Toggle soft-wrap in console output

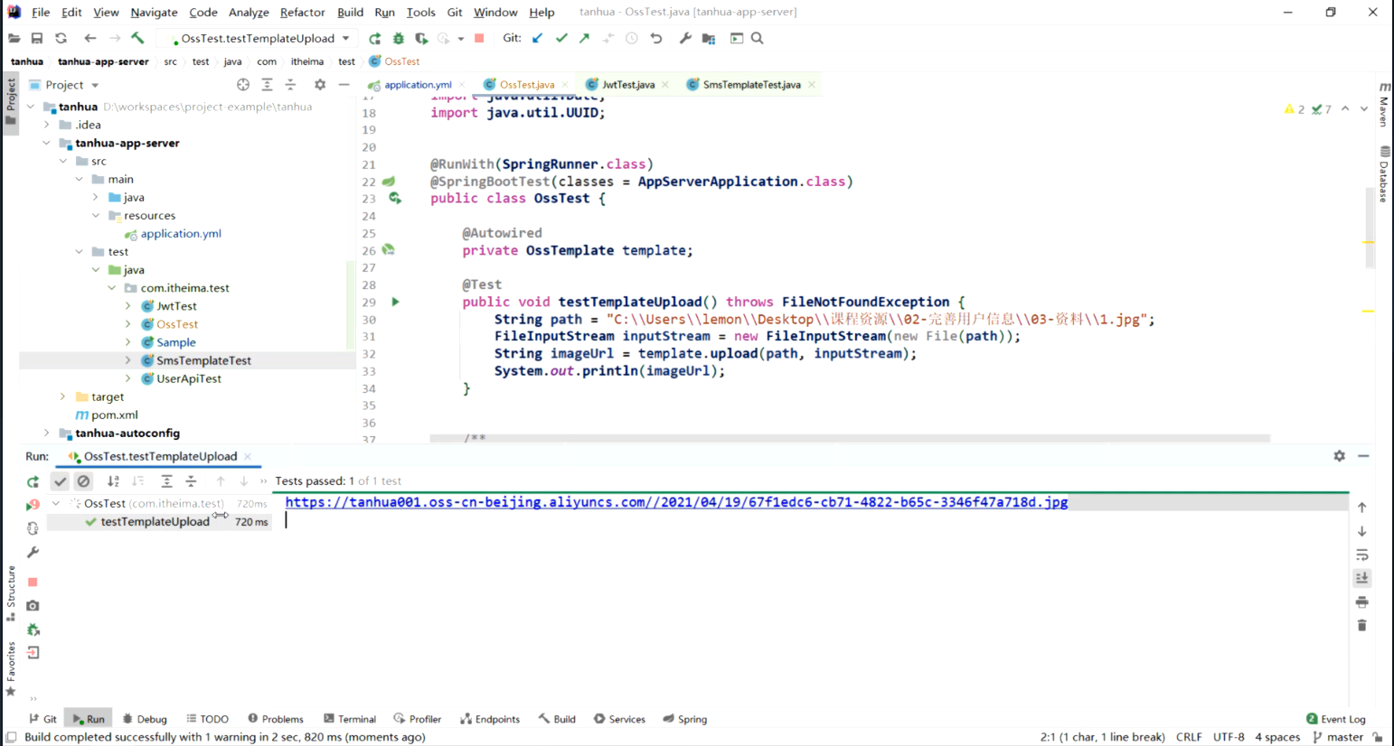tap(1361, 555)
